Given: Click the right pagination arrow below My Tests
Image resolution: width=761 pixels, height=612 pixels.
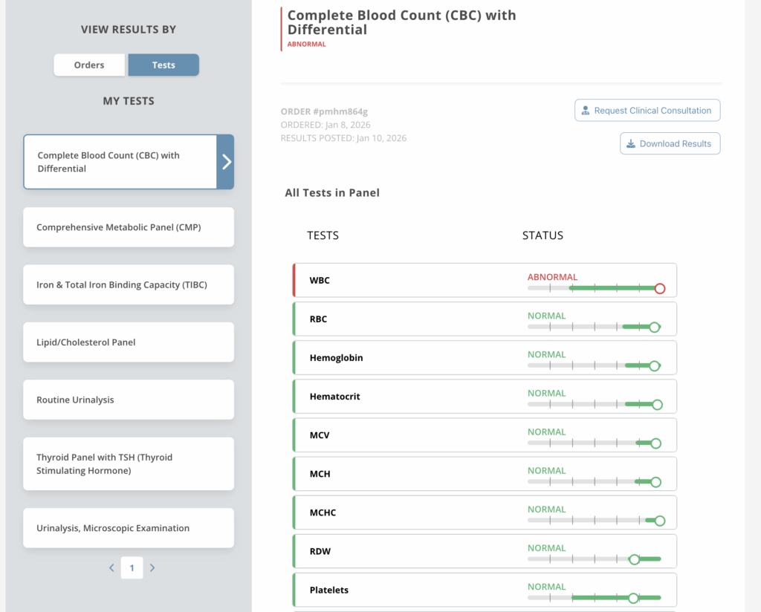Looking at the screenshot, I should 152,567.
